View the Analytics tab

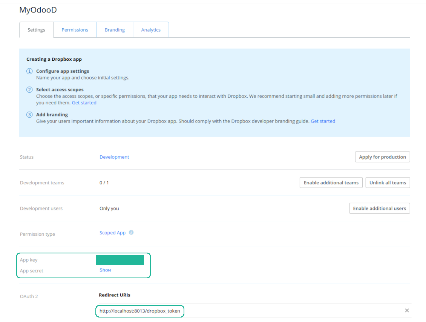[151, 30]
